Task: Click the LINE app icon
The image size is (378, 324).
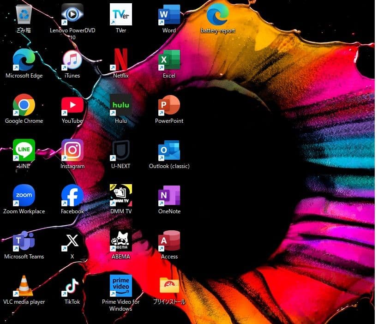Action: (x=24, y=150)
